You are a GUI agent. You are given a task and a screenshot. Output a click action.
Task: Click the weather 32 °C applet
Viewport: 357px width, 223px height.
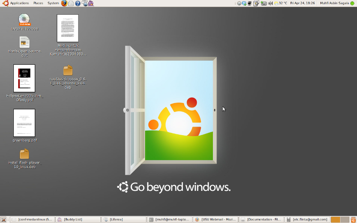pos(281,3)
